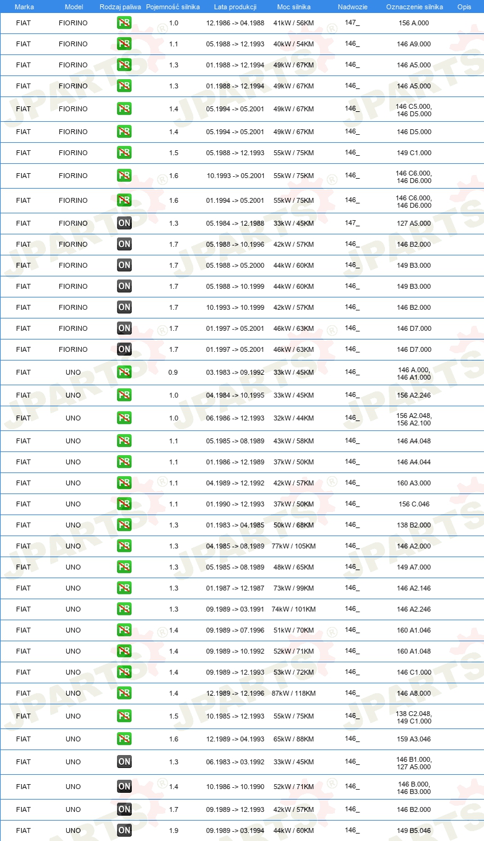Click petrol icon in Fiorino 146 A9.000 row
Screen dimensions: 484x841
(x=124, y=44)
